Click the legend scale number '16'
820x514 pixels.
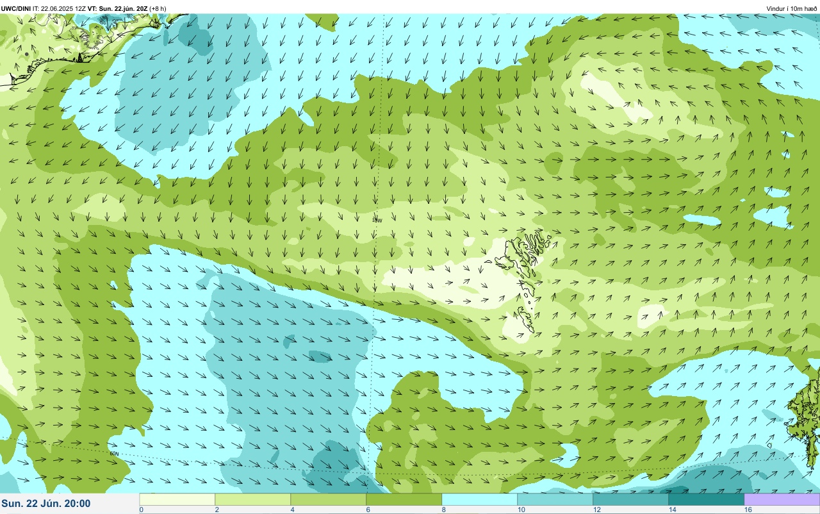(x=748, y=510)
